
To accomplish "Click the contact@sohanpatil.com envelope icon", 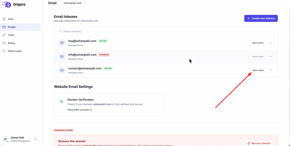I will pyautogui.click(x=62, y=70).
